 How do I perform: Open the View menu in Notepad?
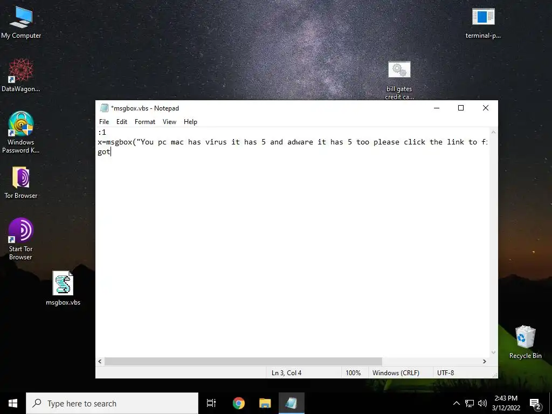169,122
